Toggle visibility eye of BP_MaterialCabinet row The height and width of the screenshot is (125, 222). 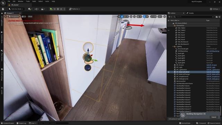169,72
